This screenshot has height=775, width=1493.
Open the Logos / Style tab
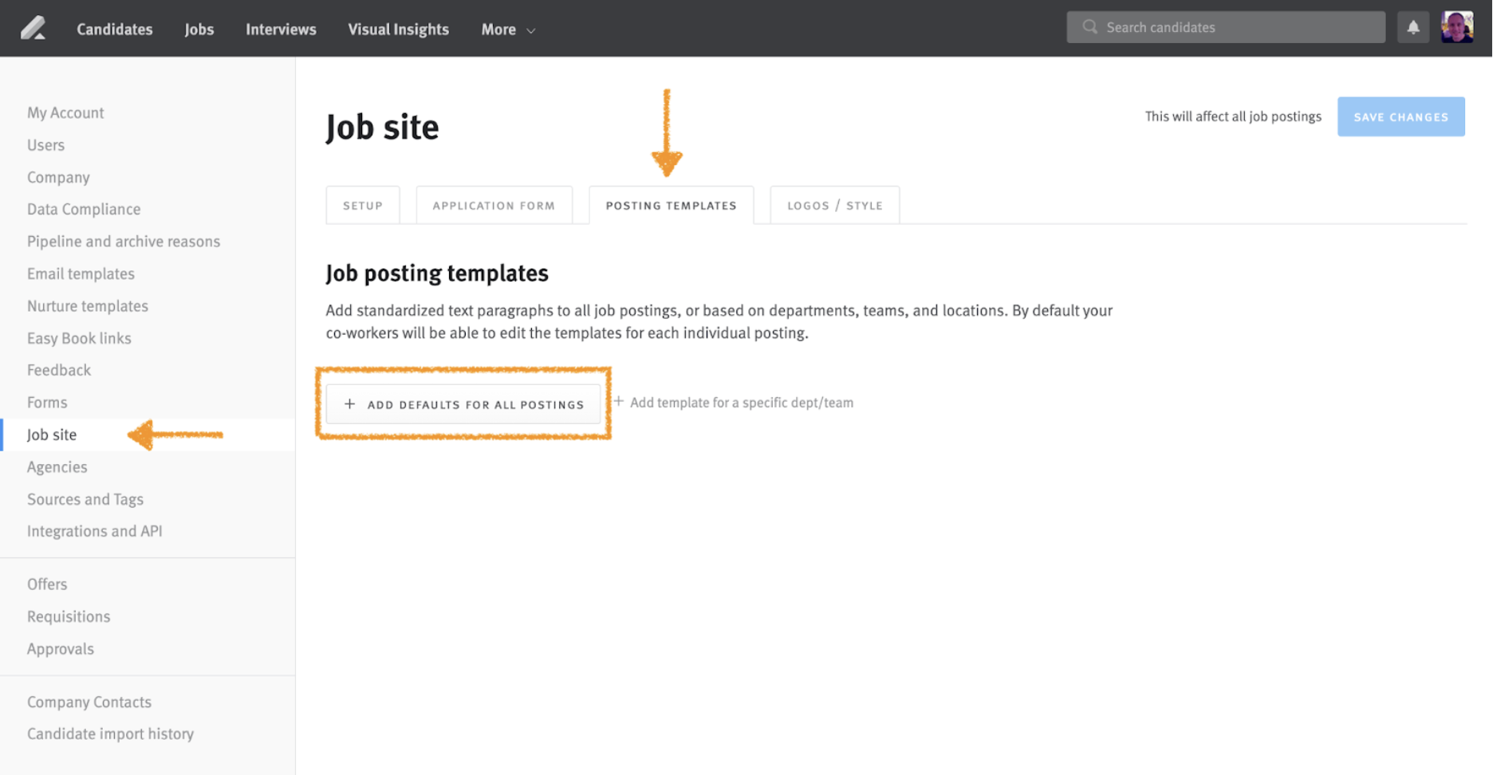coord(834,205)
